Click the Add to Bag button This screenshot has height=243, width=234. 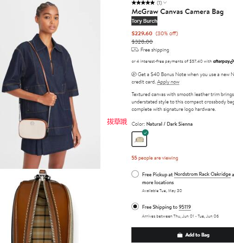pos(182,235)
